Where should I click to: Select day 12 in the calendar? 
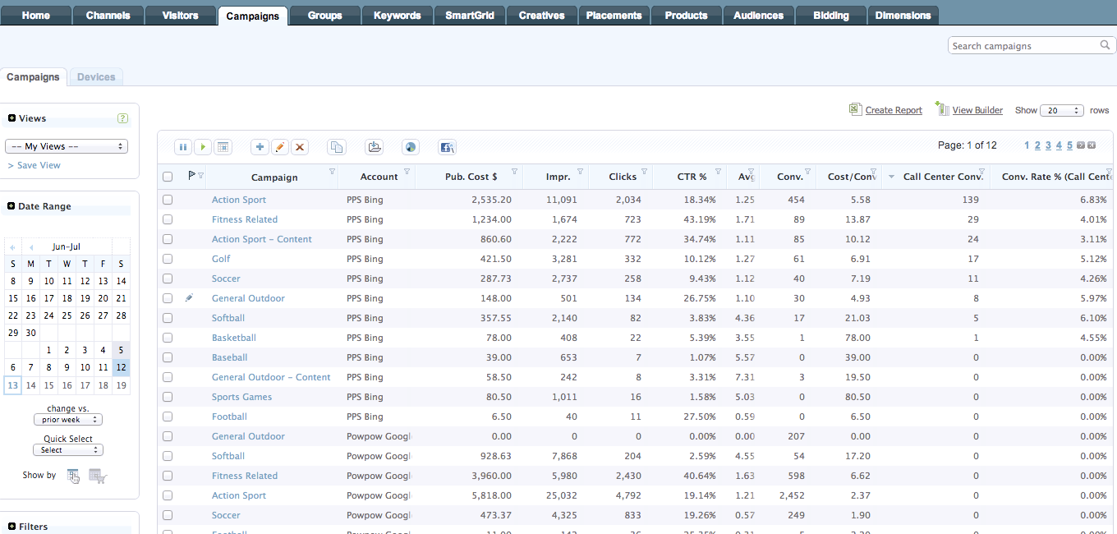(121, 368)
